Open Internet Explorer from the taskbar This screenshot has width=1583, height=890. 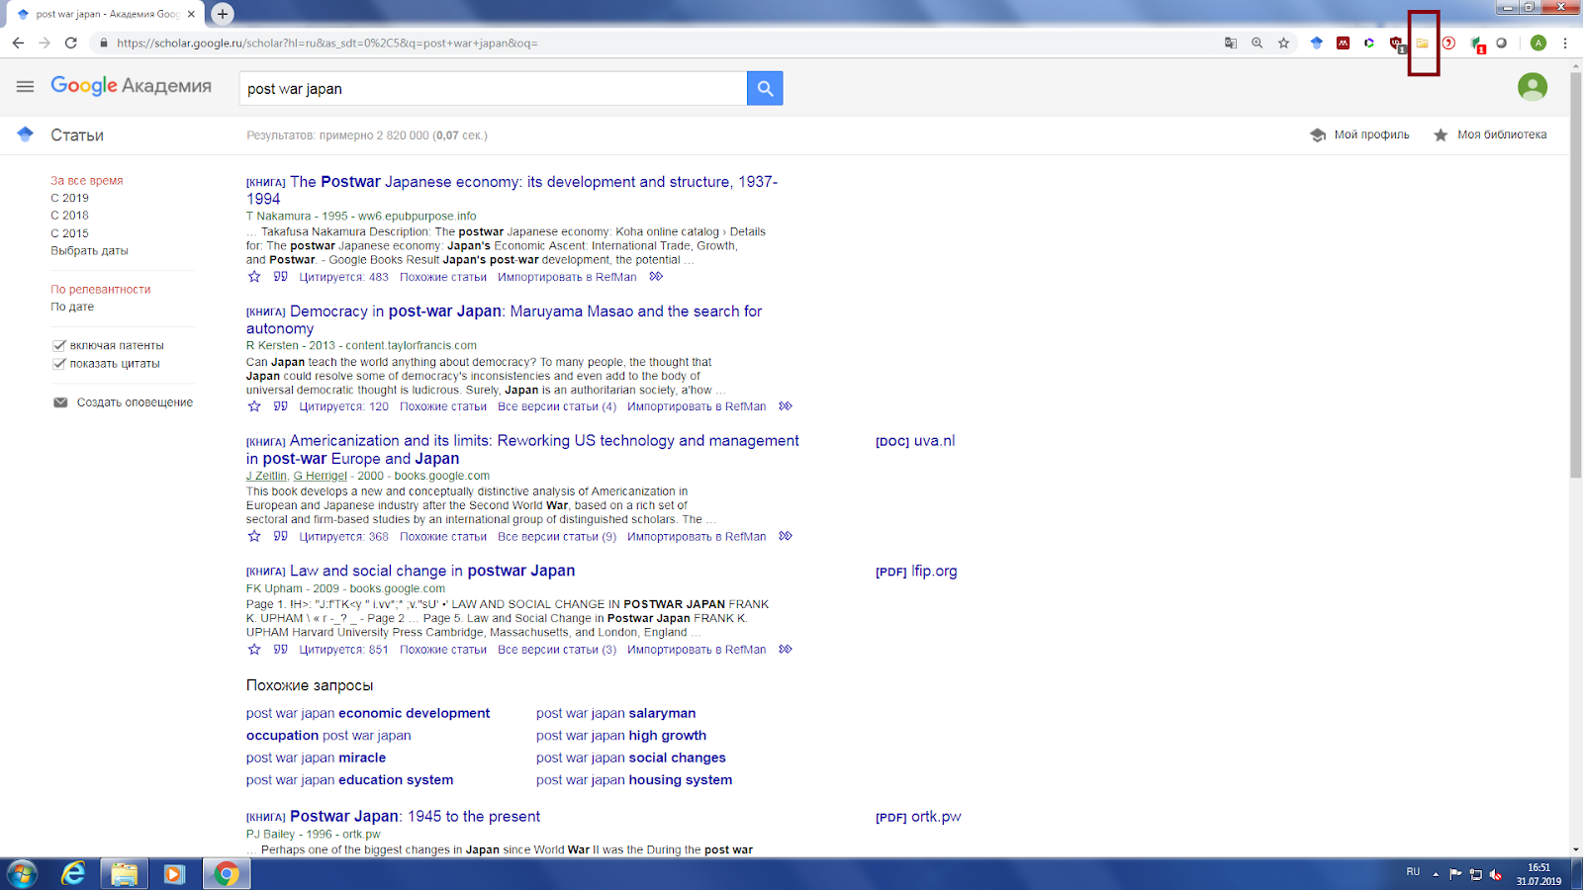coord(73,874)
